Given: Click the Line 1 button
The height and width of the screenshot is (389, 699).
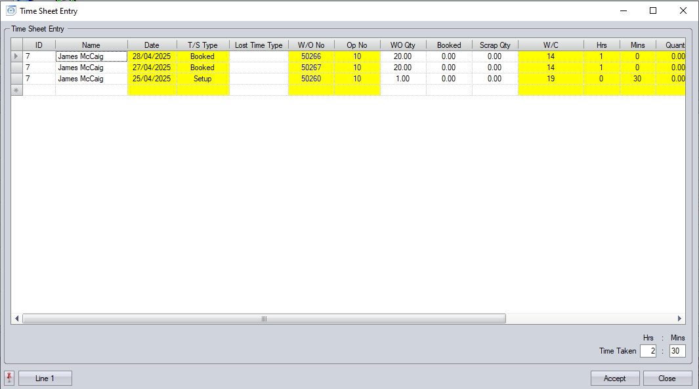Looking at the screenshot, I should 45,379.
